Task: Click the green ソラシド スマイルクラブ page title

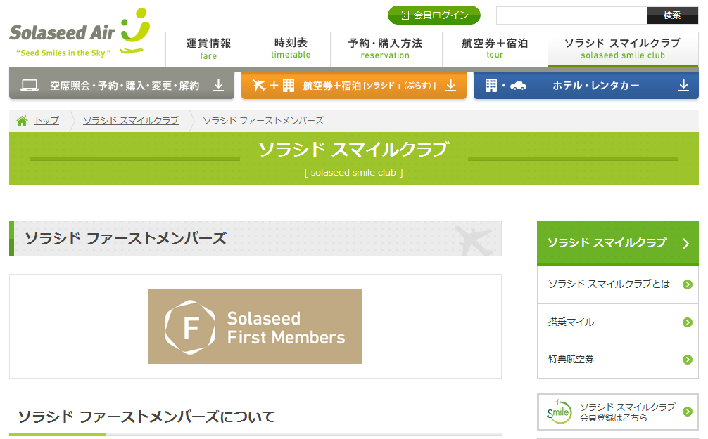Action: point(353,150)
